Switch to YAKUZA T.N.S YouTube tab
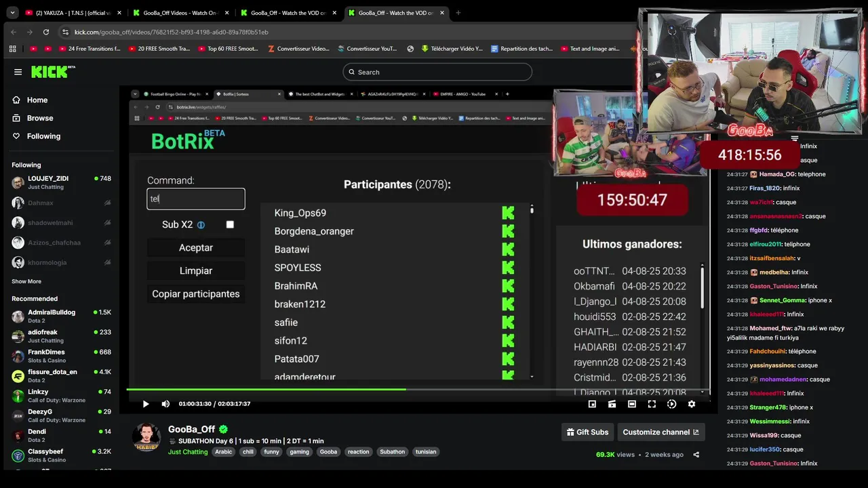Viewport: 868px width, 488px height. click(x=72, y=13)
